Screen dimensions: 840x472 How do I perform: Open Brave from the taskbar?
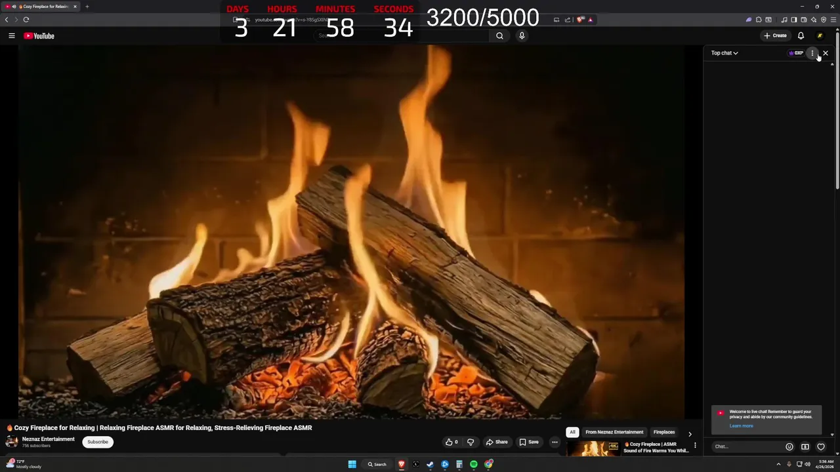[x=402, y=464]
